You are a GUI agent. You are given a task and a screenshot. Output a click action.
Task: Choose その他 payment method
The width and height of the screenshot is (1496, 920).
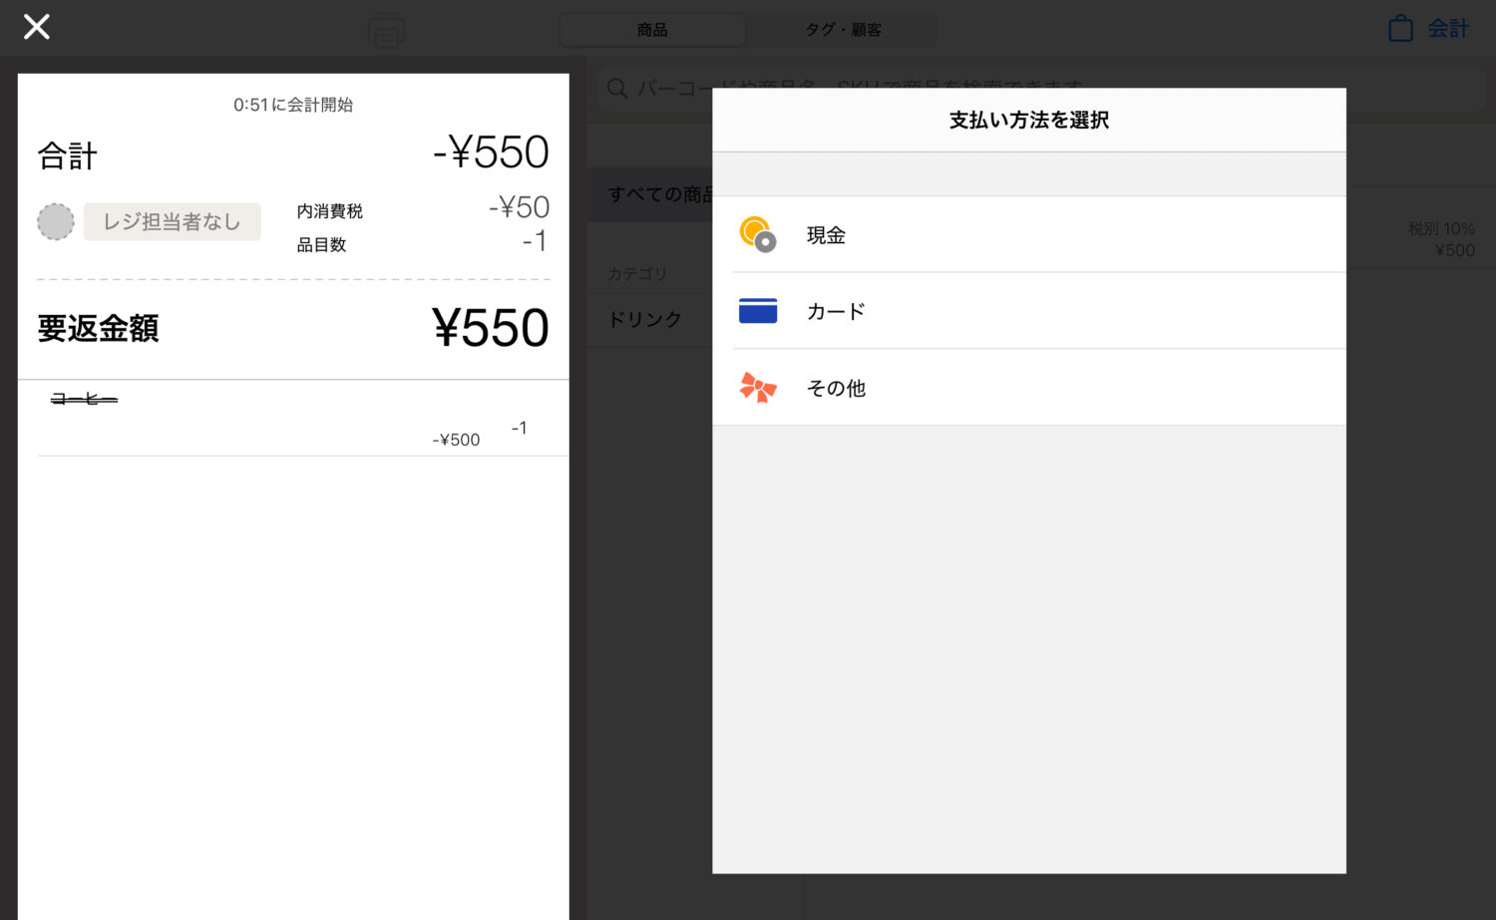click(x=1029, y=388)
